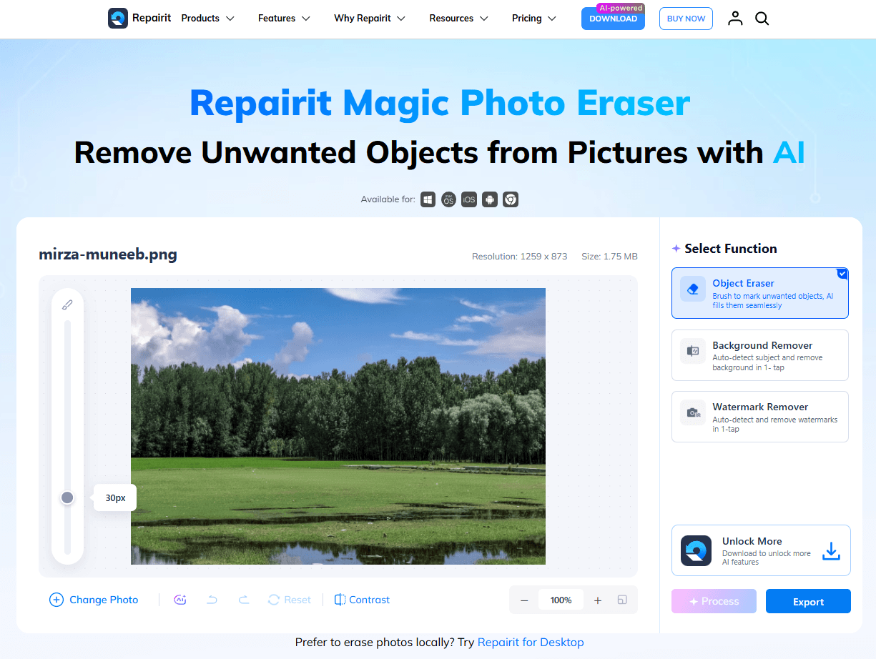Click the undo arrow icon
Viewport: 876px width, 659px height.
[212, 600]
